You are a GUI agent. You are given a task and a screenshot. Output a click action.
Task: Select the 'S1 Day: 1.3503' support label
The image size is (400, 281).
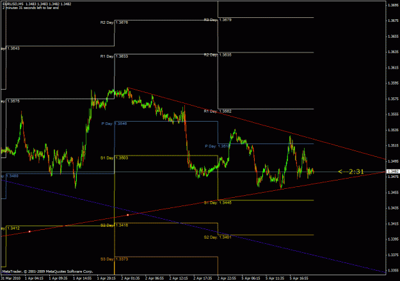tap(115, 158)
